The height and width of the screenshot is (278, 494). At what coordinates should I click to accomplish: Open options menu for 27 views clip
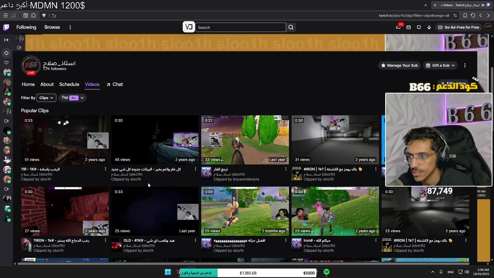point(105,240)
